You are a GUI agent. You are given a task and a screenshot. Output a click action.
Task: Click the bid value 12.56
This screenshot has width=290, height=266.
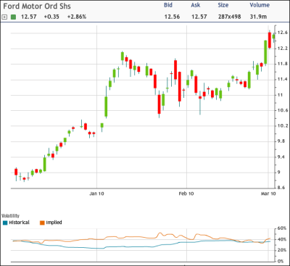coord(172,17)
